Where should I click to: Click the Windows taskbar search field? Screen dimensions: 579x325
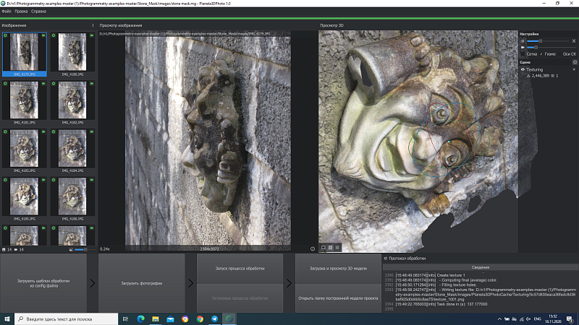point(67,318)
